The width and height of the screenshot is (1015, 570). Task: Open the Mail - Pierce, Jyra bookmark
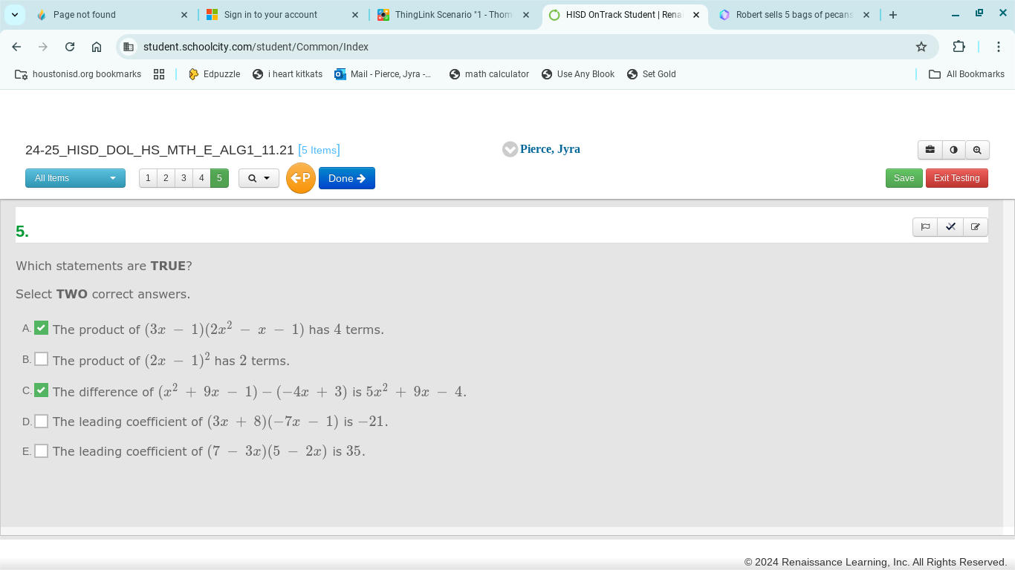[383, 74]
